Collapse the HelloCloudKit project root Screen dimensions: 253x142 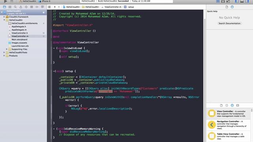2,12
